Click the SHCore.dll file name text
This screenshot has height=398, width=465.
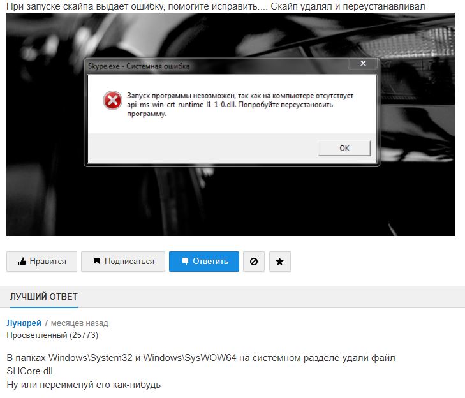pos(29,371)
